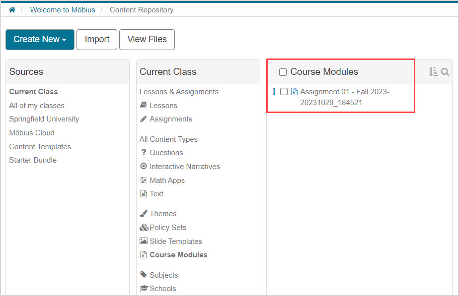Click the View Files button

click(147, 40)
